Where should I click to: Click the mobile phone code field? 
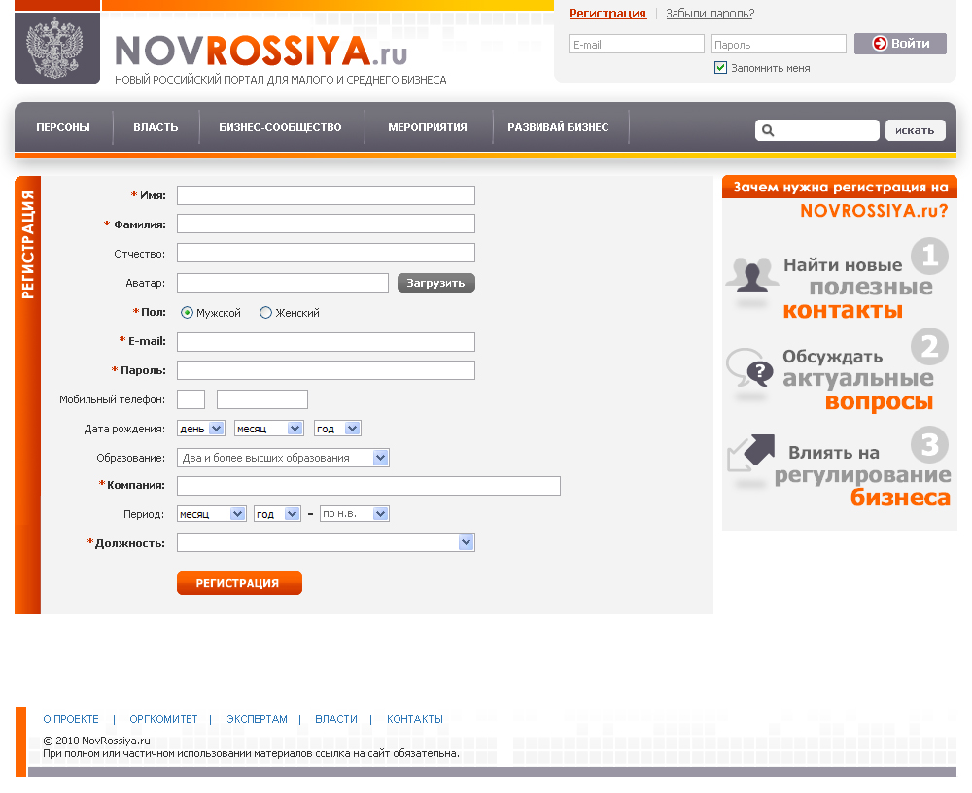pyautogui.click(x=191, y=399)
